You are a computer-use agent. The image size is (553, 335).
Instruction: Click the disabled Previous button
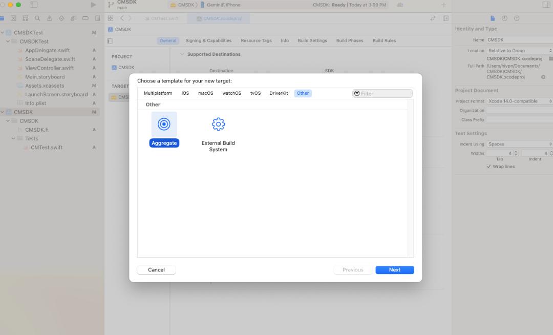pos(353,270)
